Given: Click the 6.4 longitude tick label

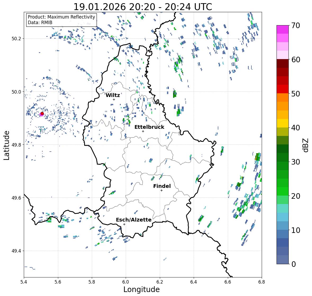Looking at the screenshot, I should [194, 282].
